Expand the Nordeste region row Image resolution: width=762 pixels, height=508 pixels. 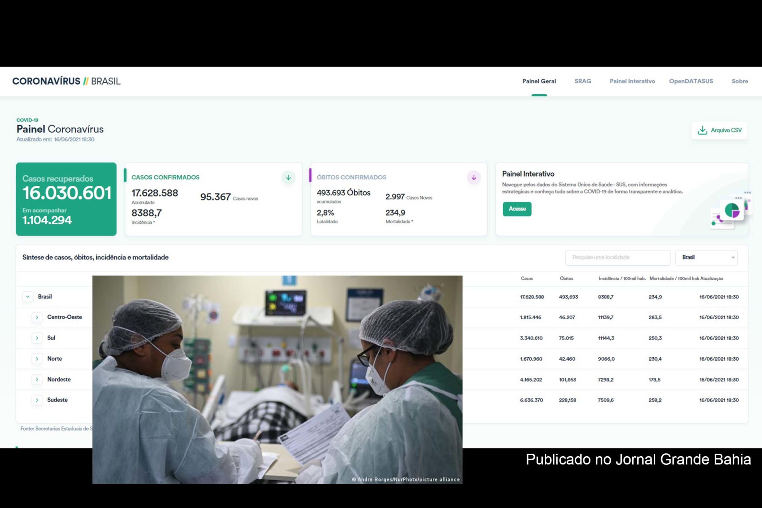(x=37, y=380)
